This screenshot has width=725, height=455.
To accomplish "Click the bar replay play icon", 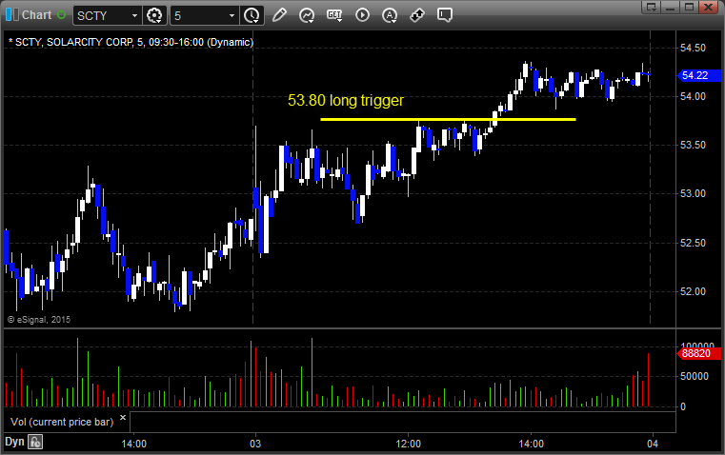I will [x=362, y=15].
